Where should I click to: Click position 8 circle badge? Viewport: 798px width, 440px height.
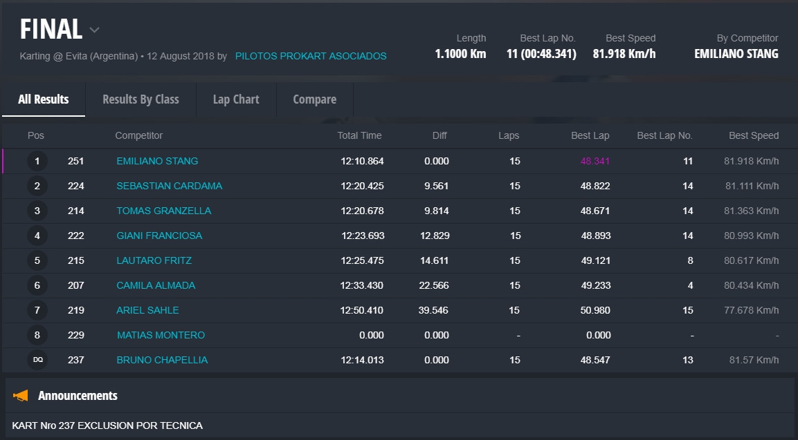click(37, 335)
